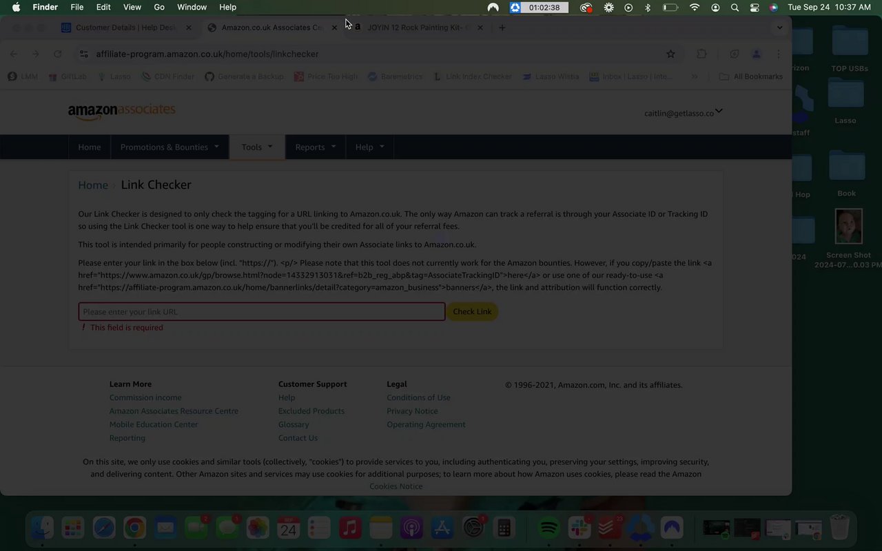Click the Chrome address bar URL

(207, 54)
